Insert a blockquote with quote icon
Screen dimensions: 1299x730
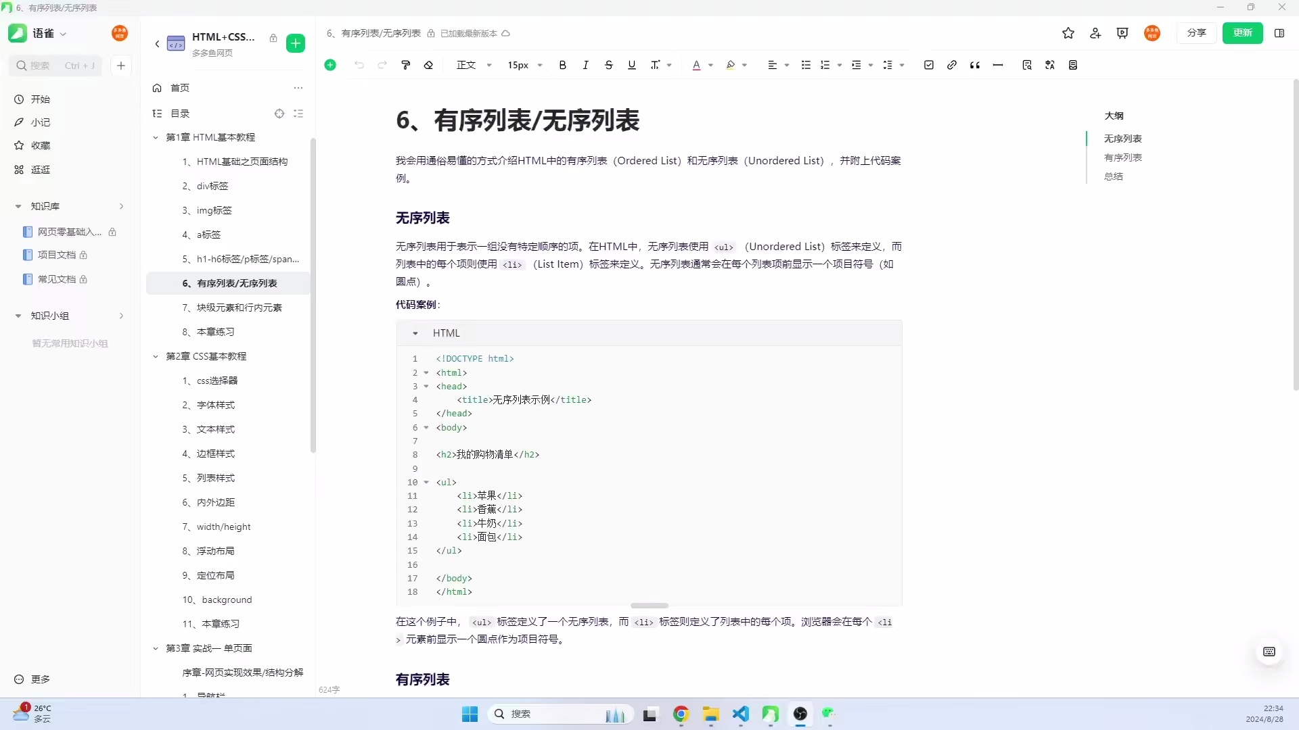click(975, 65)
